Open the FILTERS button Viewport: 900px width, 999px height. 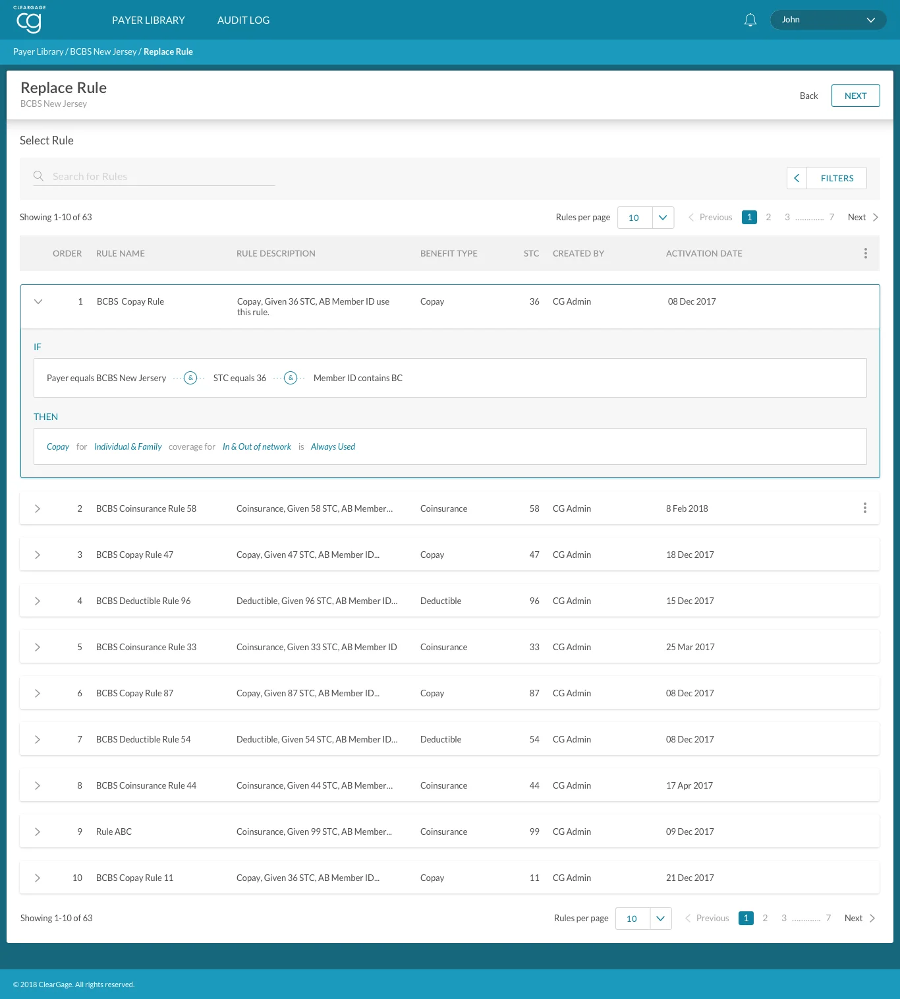pyautogui.click(x=837, y=178)
